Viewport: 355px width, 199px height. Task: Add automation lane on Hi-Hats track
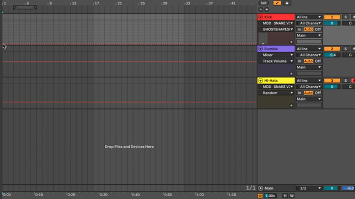point(291,106)
